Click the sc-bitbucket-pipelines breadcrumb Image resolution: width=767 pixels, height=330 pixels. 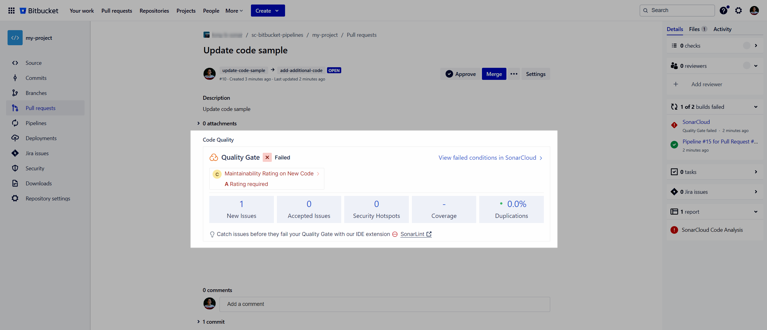pyautogui.click(x=277, y=35)
